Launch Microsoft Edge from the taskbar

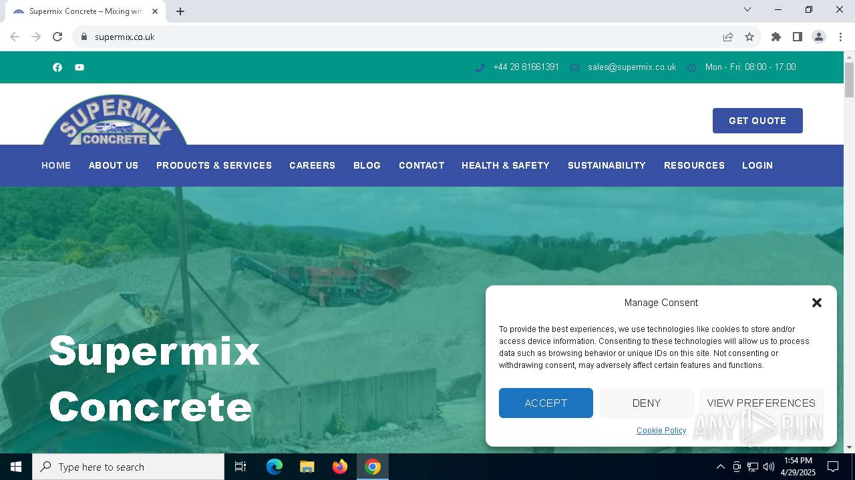click(x=275, y=467)
